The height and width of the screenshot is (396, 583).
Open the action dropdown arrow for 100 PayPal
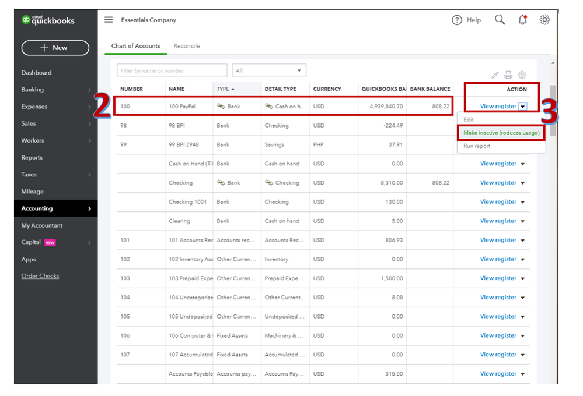523,107
